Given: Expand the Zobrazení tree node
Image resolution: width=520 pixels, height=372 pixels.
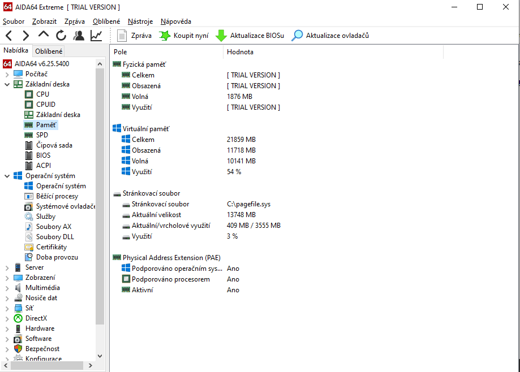Looking at the screenshot, I should (7, 278).
